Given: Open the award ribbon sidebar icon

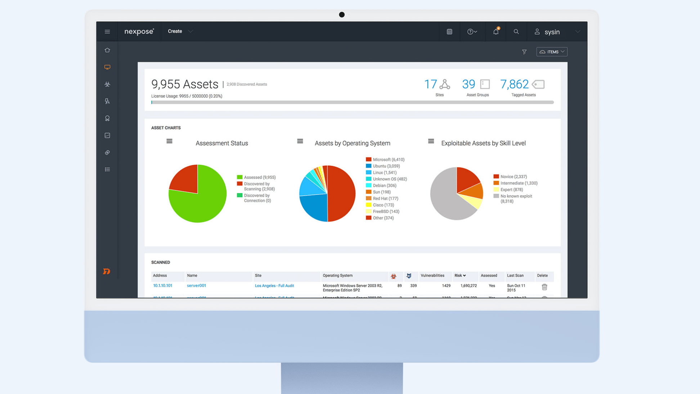Looking at the screenshot, I should pos(107,118).
